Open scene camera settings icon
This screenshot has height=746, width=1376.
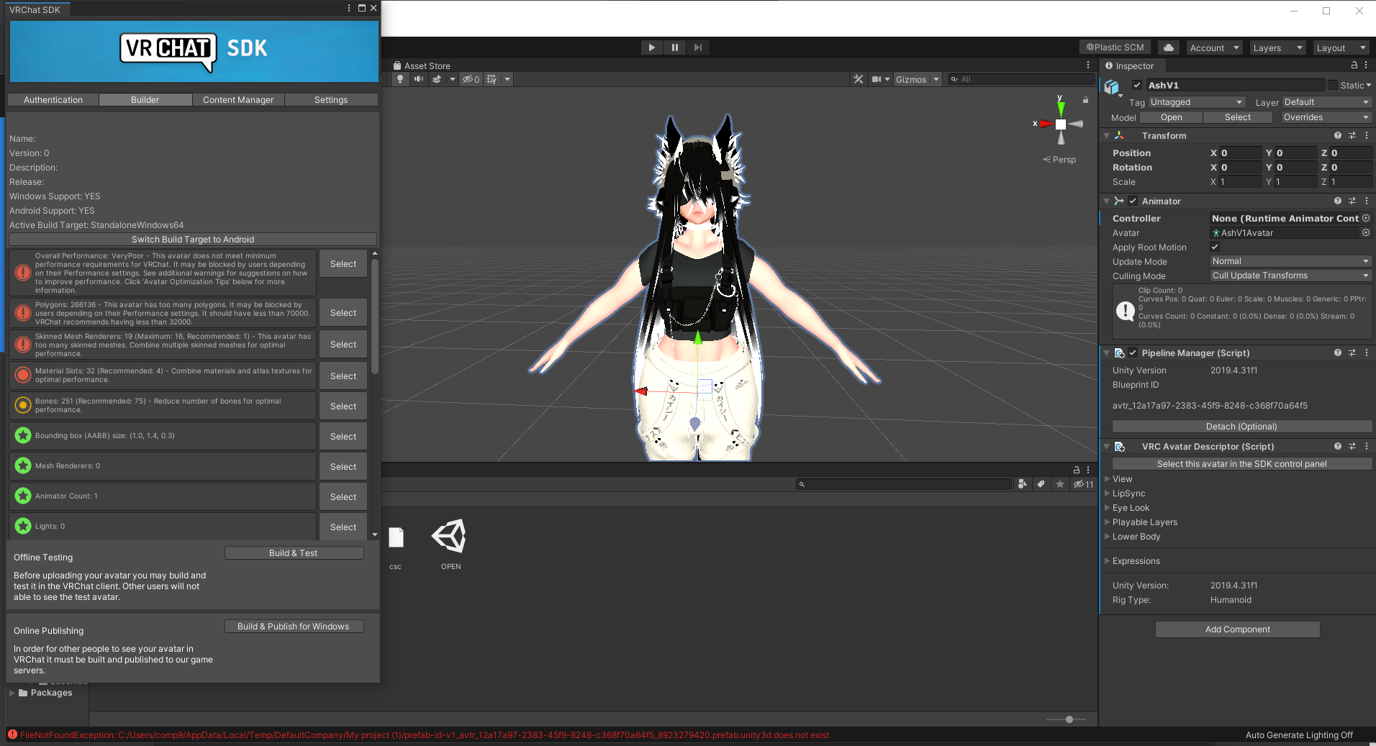(877, 79)
